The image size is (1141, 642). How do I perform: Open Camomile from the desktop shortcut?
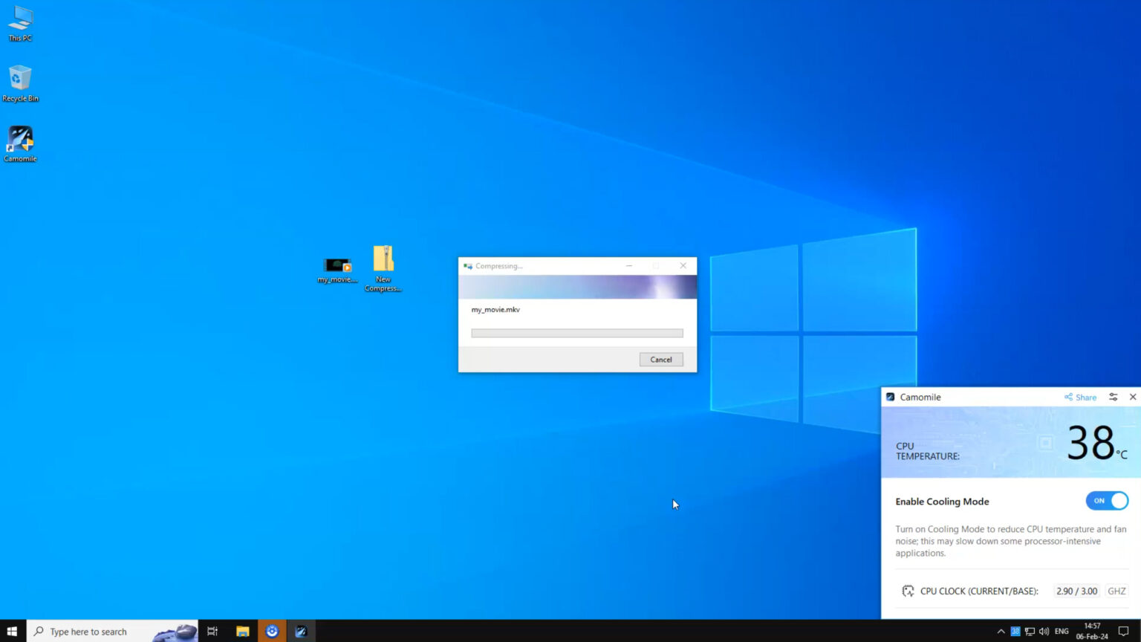[x=20, y=139]
